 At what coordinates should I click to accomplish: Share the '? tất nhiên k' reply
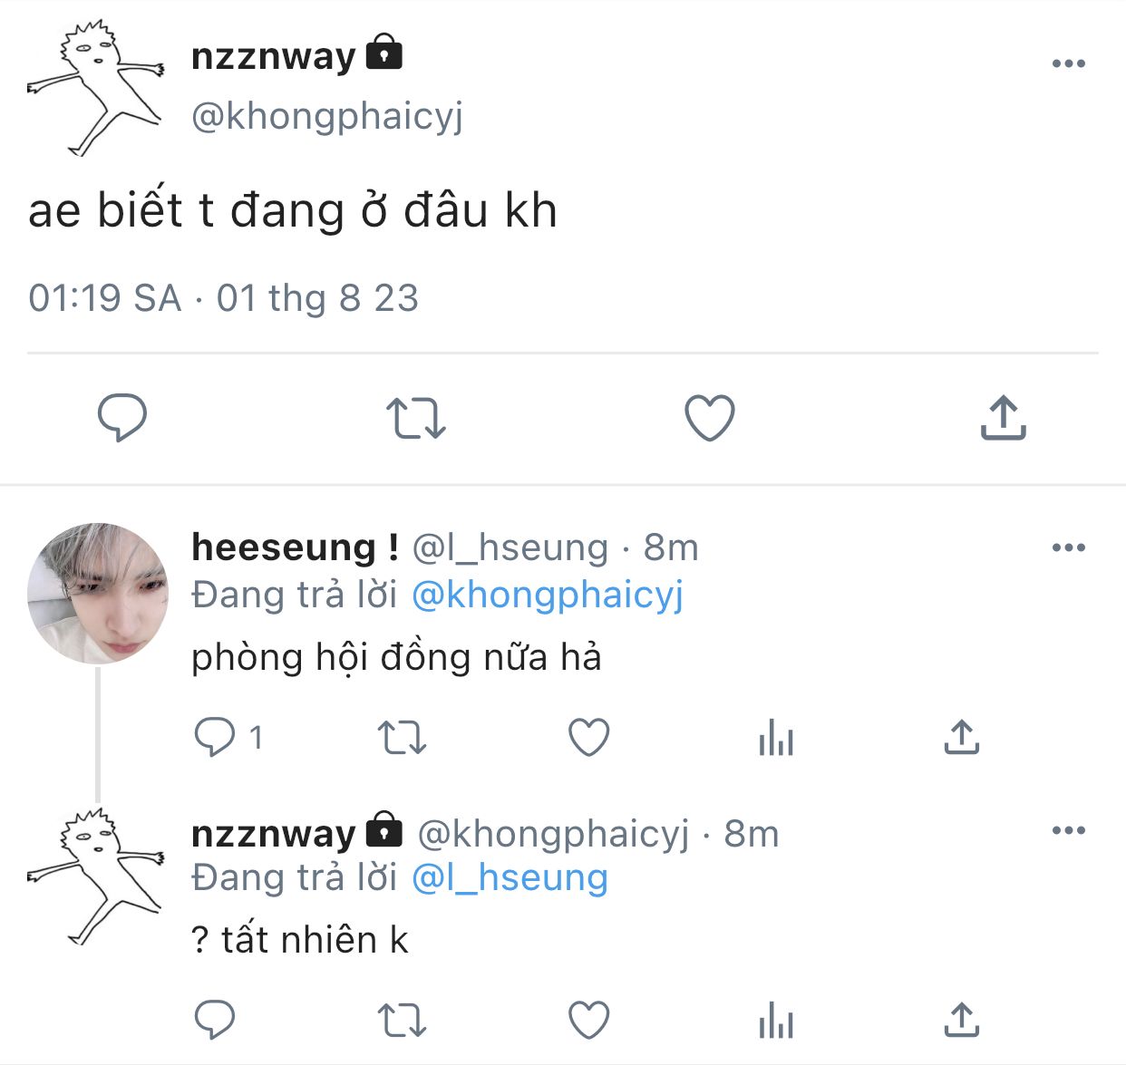[962, 1020]
